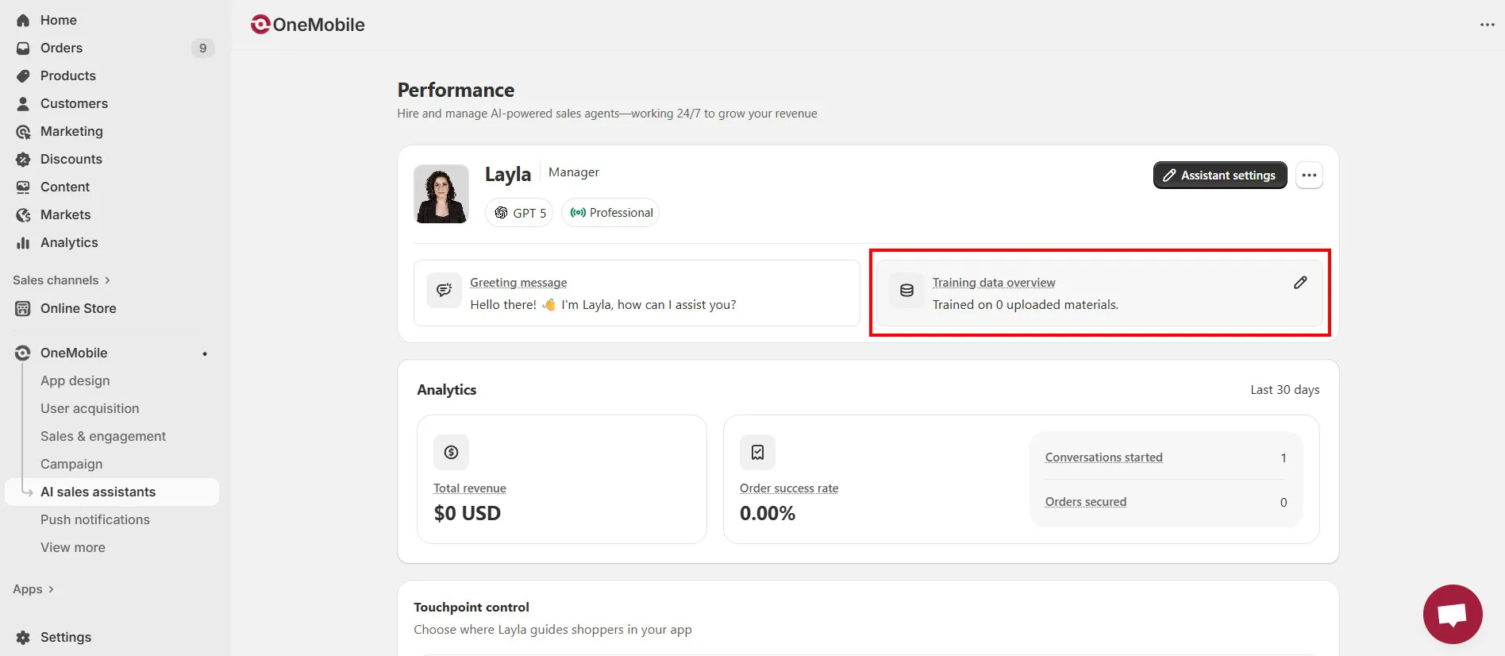
Task: Open Sales & engagement submenu item
Action: (x=103, y=437)
